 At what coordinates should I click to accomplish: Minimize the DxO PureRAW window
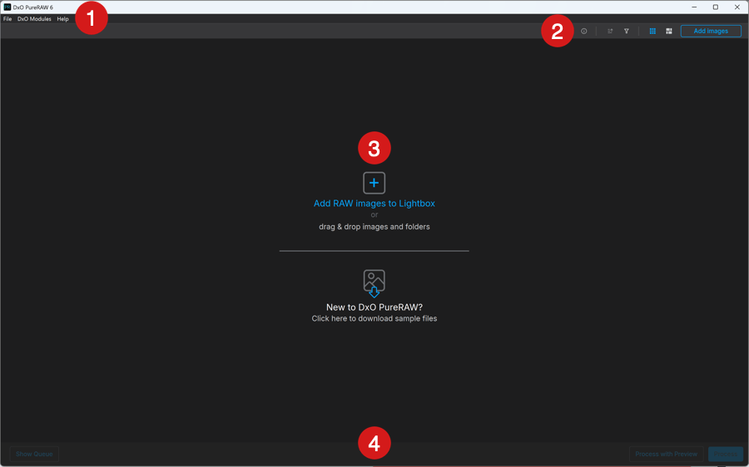[694, 7]
